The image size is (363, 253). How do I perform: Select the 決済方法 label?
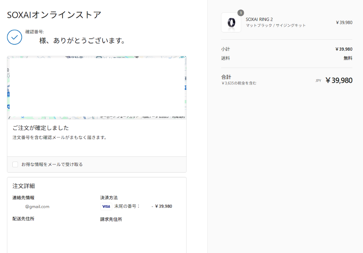click(x=109, y=198)
